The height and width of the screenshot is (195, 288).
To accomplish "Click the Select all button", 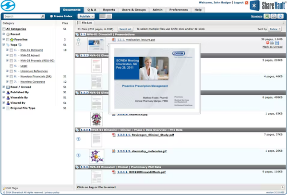I will click(125, 29).
